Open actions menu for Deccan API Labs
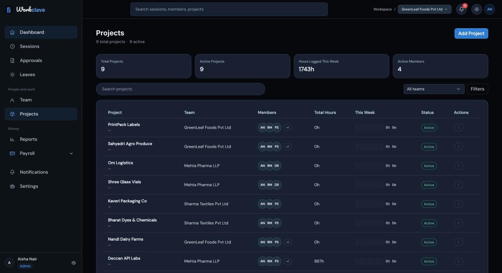This screenshot has width=502, height=273. 458,261
